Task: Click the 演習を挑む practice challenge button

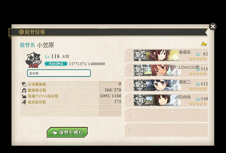Action: click(67, 132)
